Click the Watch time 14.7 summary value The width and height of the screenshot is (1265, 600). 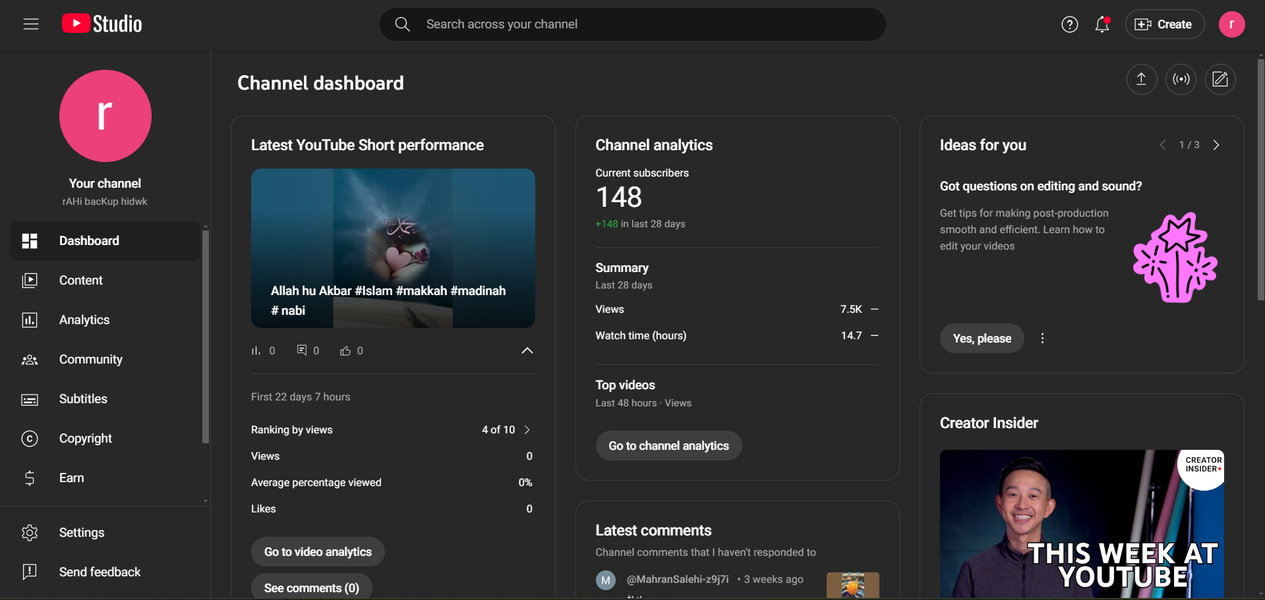[851, 336]
